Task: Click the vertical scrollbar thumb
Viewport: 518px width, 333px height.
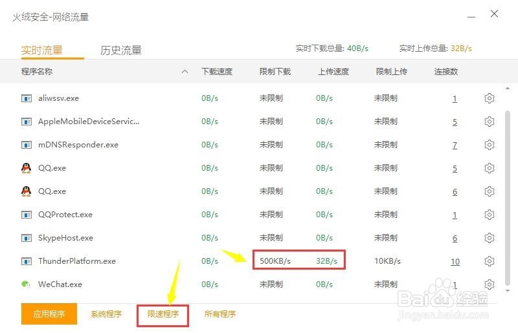Action: point(508,197)
